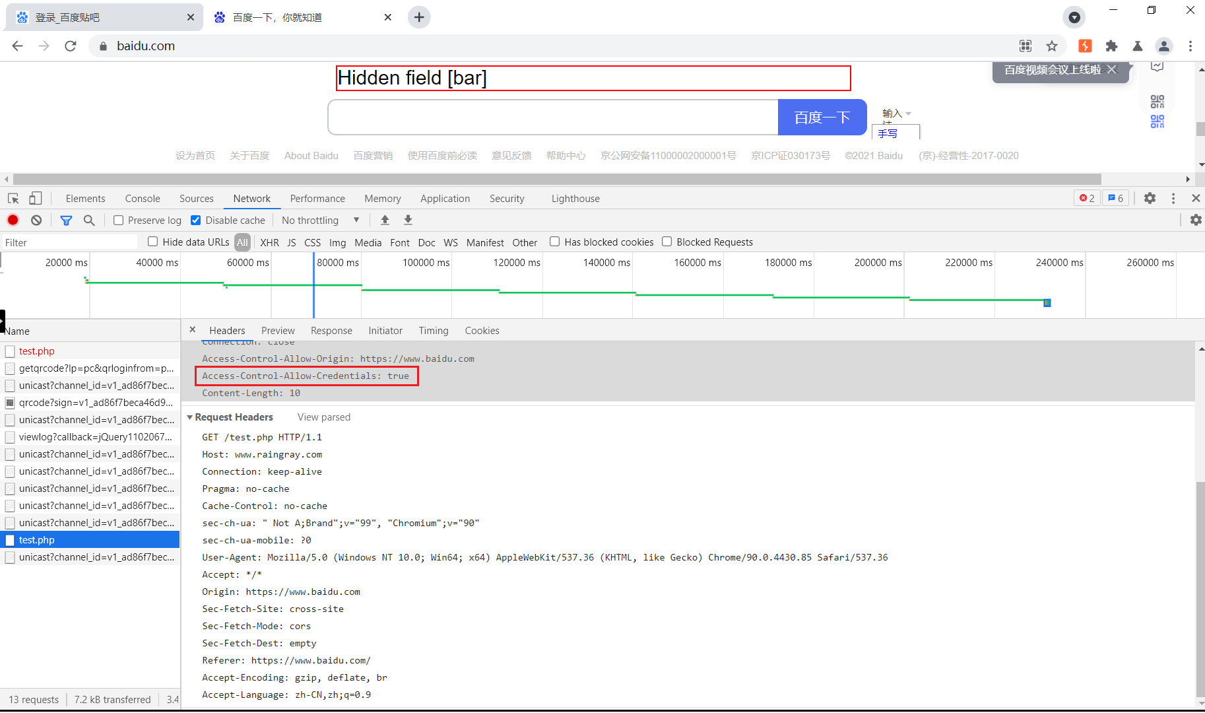The height and width of the screenshot is (713, 1205).
Task: Open the Sources panel tab
Action: click(x=197, y=198)
